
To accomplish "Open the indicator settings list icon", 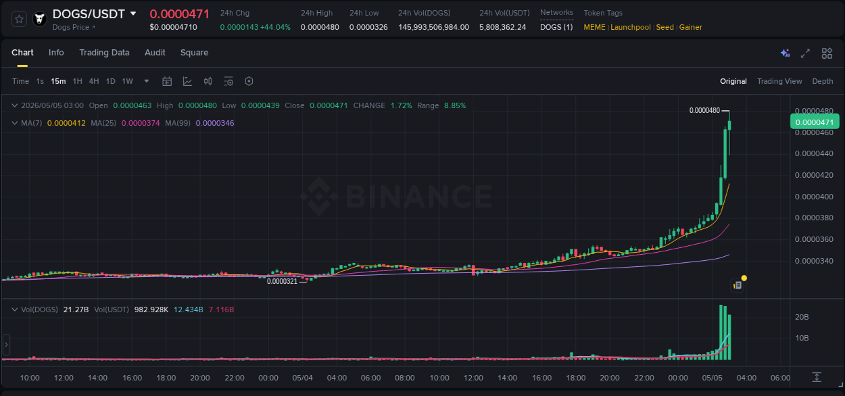I will point(228,81).
